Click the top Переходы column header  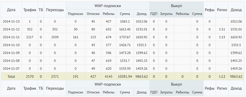55,10
